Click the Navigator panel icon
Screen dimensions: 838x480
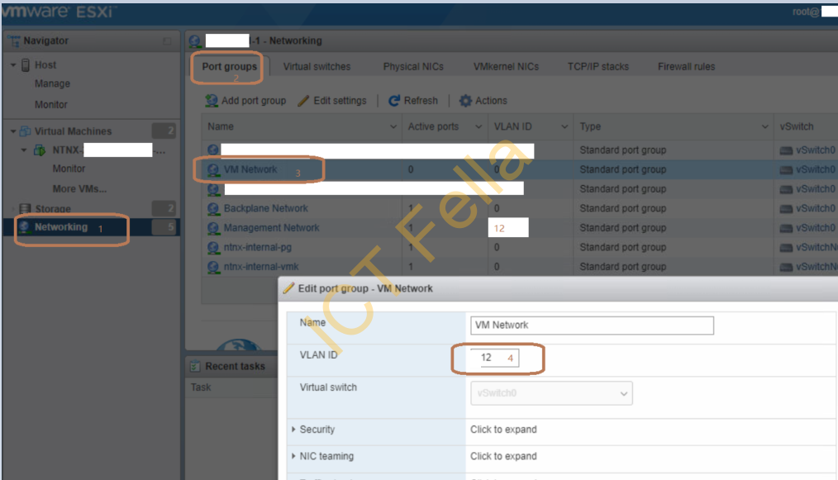coord(14,40)
